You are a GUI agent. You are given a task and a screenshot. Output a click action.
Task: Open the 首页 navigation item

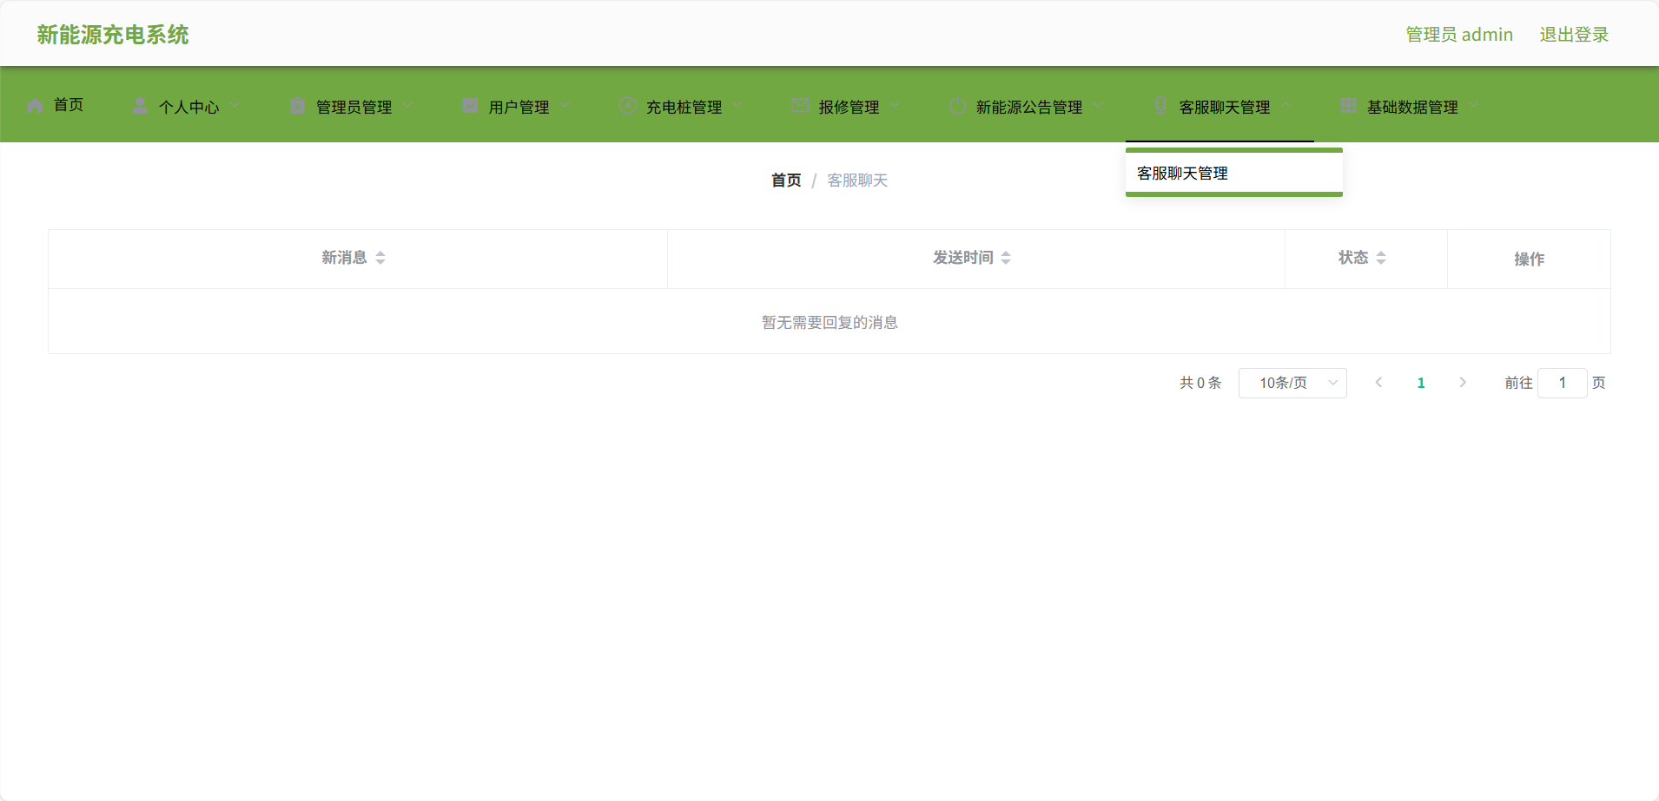click(x=55, y=105)
